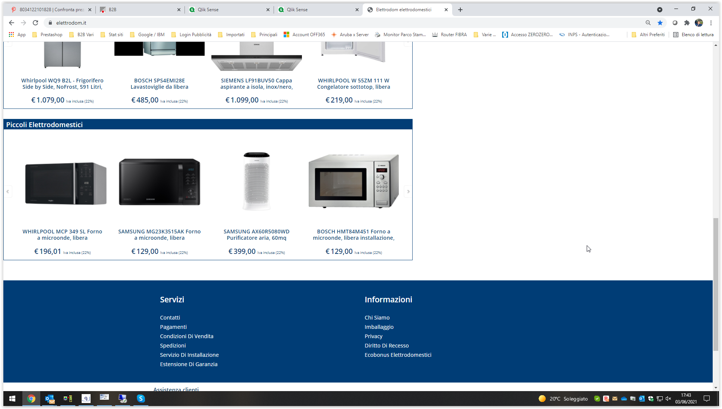
Task: Click the zoom magnifier icon in address bar
Action: (x=648, y=23)
